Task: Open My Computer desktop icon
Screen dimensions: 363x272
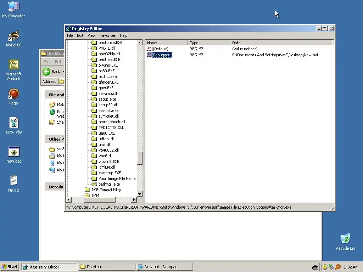Action: 13,10
